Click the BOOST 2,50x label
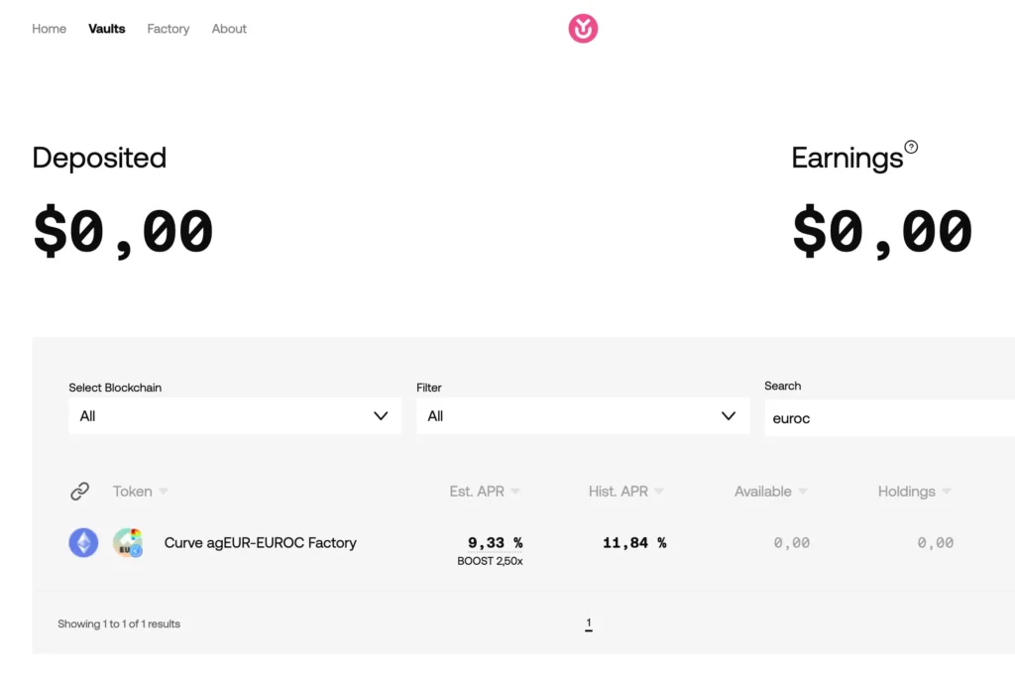Viewport: 1015px width, 674px height. [x=490, y=561]
